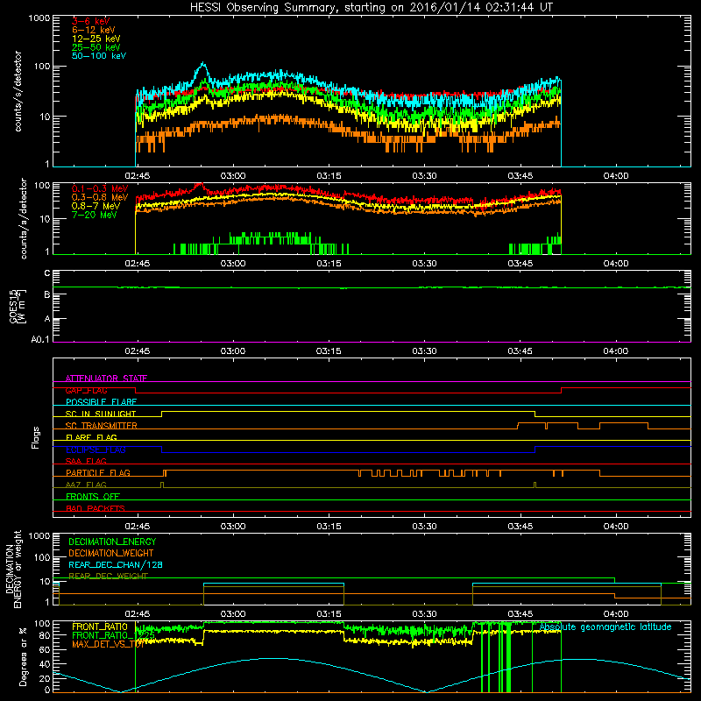Click the FRONT_RATIO_1225 legend label
This screenshot has height=701, width=701.
[113, 635]
